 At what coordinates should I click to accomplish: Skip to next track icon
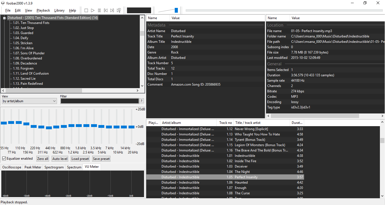tap(112, 10)
